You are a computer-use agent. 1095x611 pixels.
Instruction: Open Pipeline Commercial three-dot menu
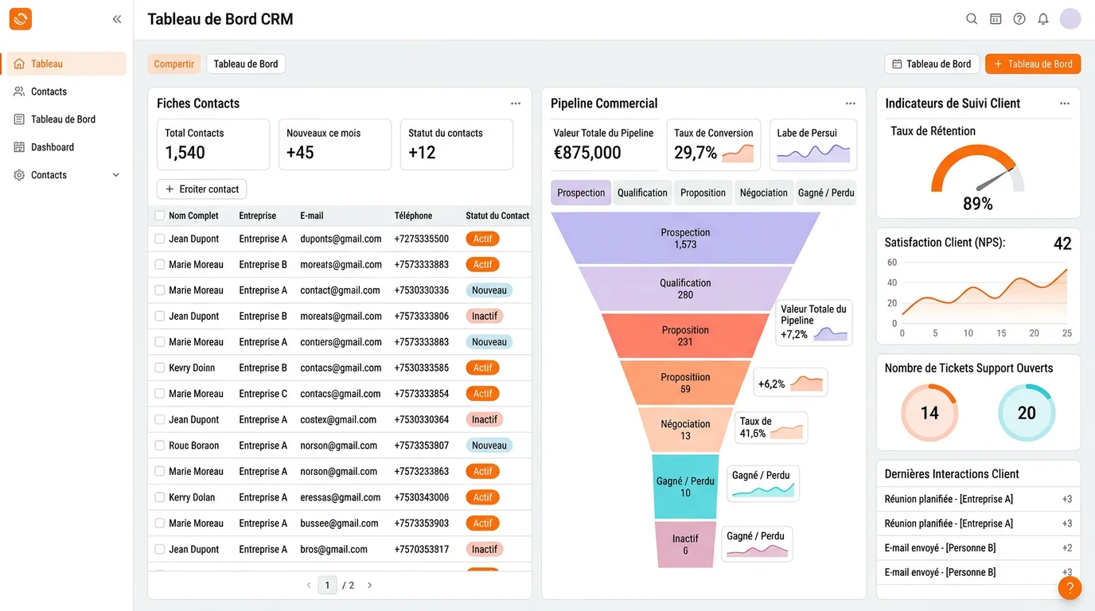(x=851, y=103)
